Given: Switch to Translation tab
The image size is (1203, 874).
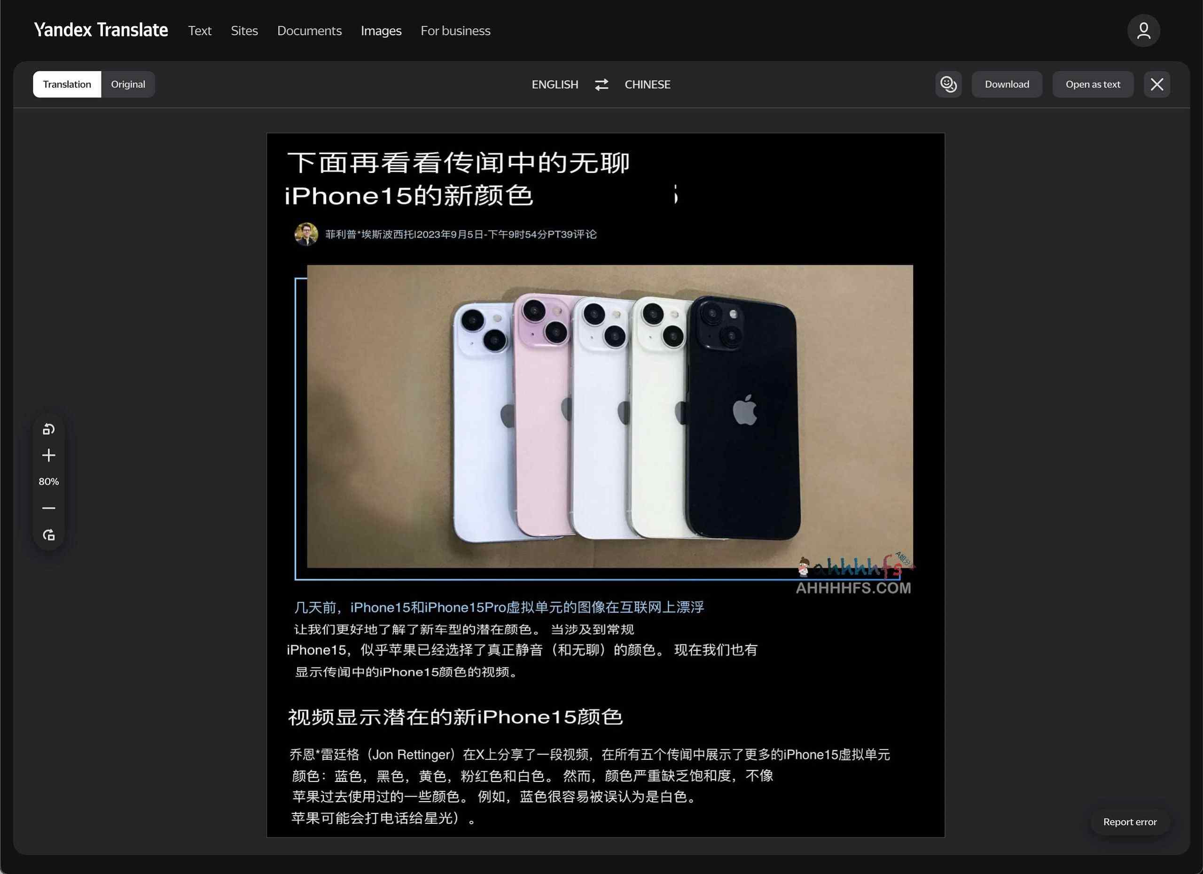Looking at the screenshot, I should tap(67, 84).
